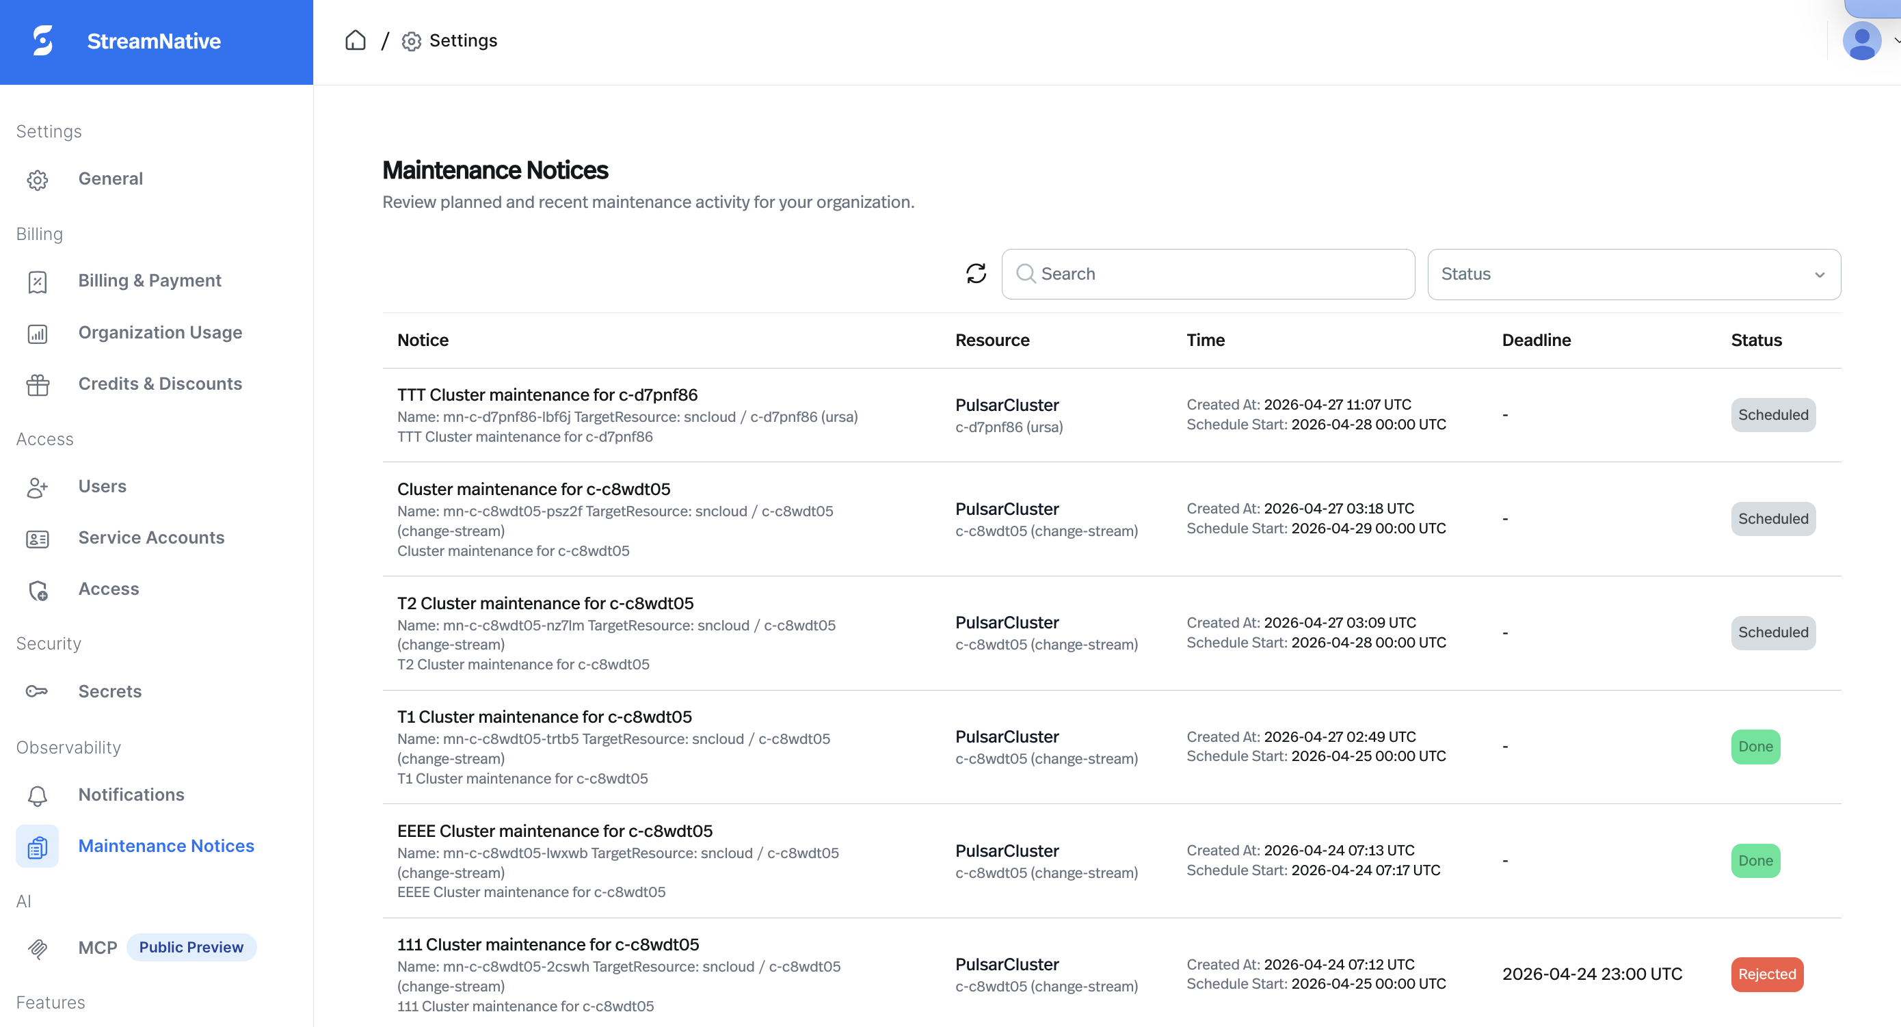Click the Service Accounts ID card icon
1901x1027 pixels.
click(38, 539)
